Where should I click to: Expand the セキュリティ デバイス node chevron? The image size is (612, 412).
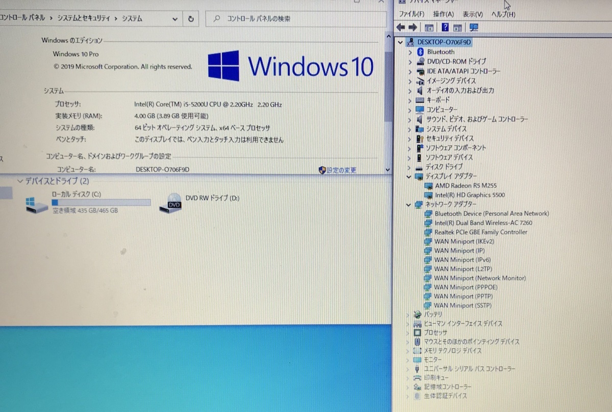[410, 139]
